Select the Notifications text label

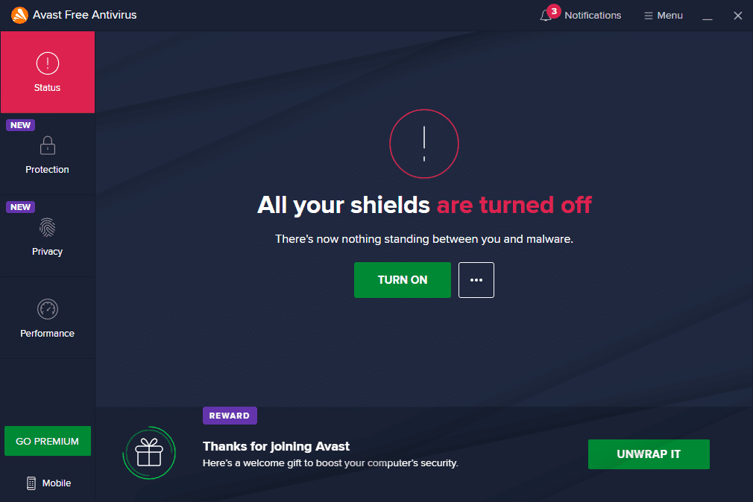click(x=593, y=16)
